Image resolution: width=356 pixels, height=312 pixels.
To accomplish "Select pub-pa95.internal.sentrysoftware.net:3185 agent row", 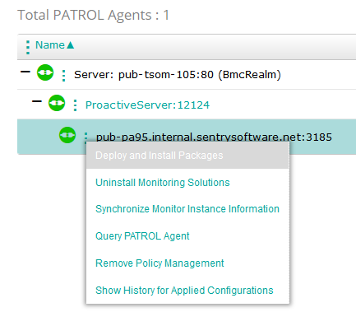I will point(187,137).
